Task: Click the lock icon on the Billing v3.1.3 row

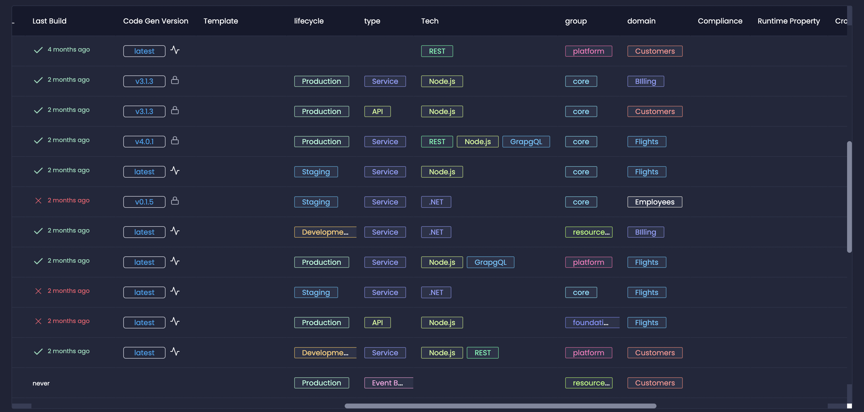Action: (175, 80)
